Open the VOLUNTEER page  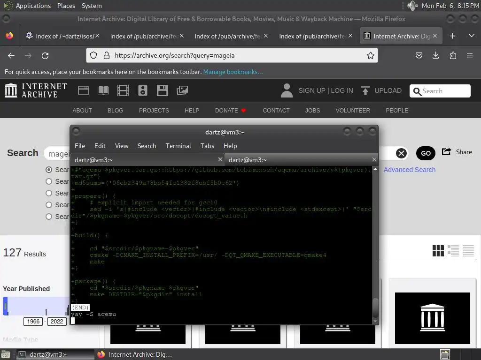tap(353, 111)
